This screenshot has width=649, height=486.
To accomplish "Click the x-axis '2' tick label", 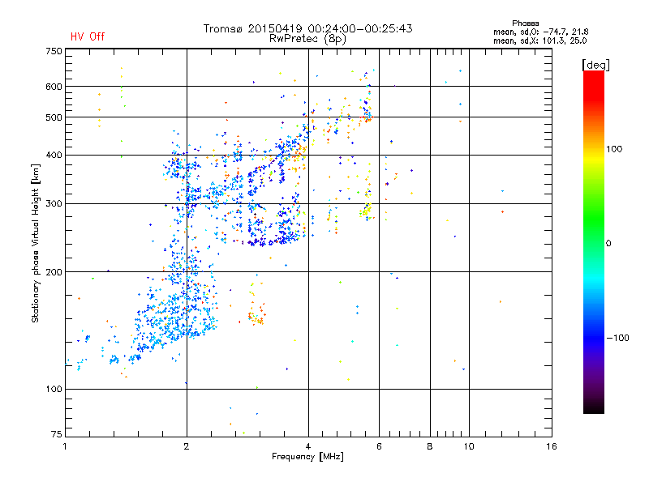I will click(x=187, y=446).
